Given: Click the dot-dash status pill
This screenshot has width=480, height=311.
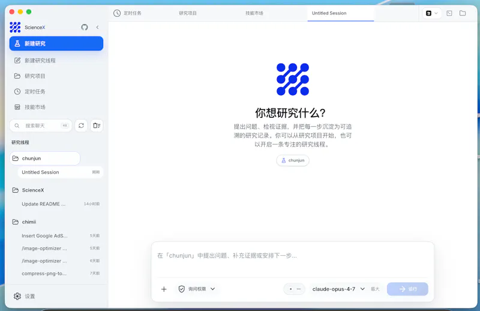Looking at the screenshot, I should click(x=294, y=289).
